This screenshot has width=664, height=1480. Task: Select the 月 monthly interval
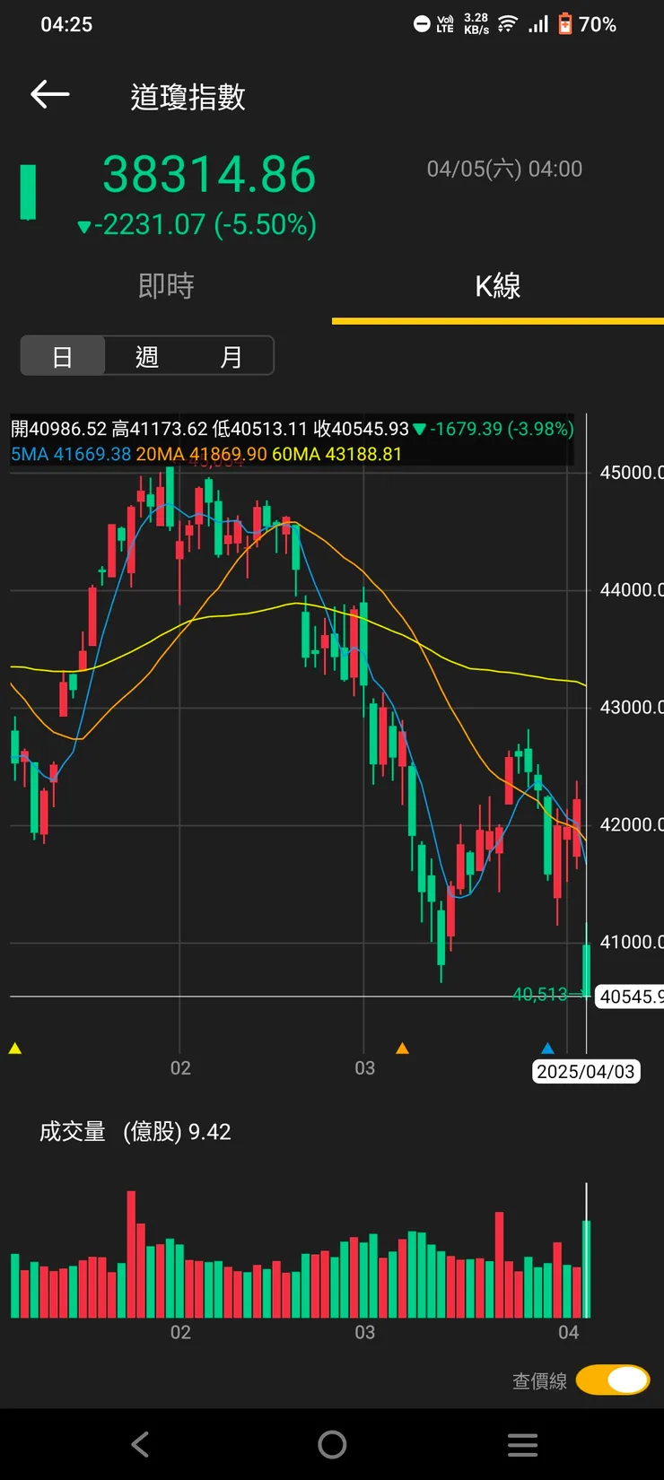coord(231,356)
